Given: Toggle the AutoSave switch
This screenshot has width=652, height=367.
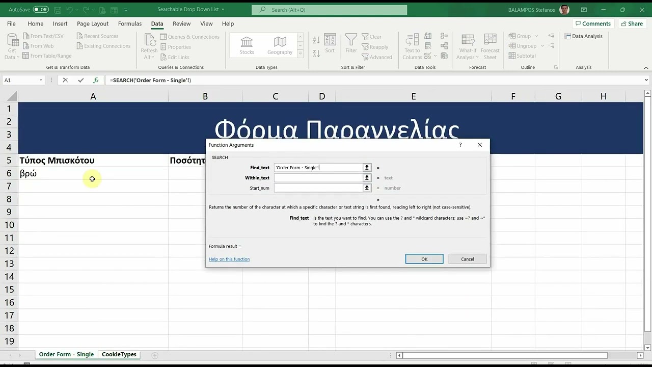Looking at the screenshot, I should click(x=41, y=10).
